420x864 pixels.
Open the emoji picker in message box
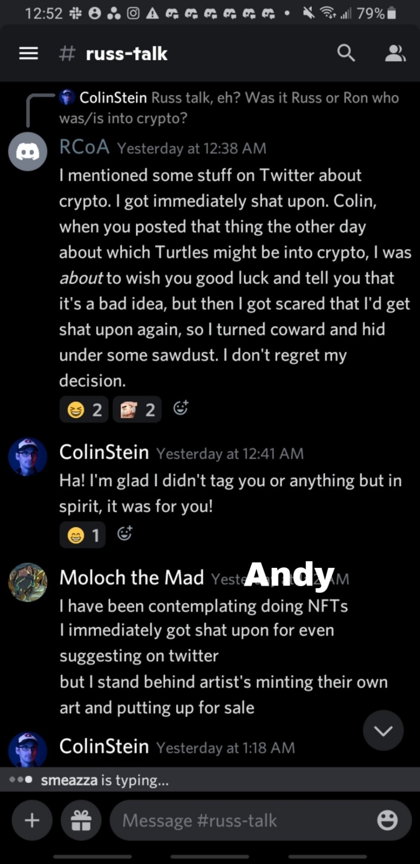[387, 820]
